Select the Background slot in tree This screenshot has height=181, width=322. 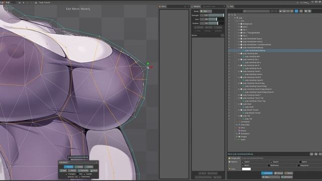point(248,24)
